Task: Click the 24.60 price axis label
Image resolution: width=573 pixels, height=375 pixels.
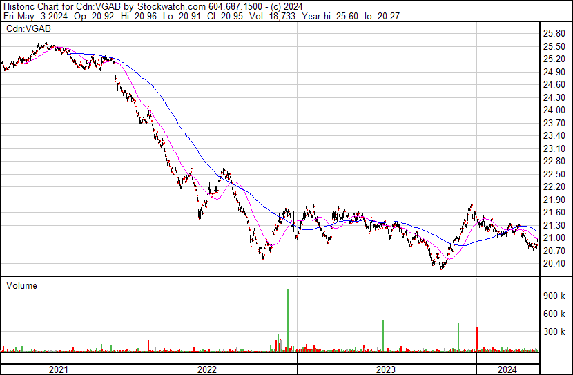Action: tap(554, 85)
